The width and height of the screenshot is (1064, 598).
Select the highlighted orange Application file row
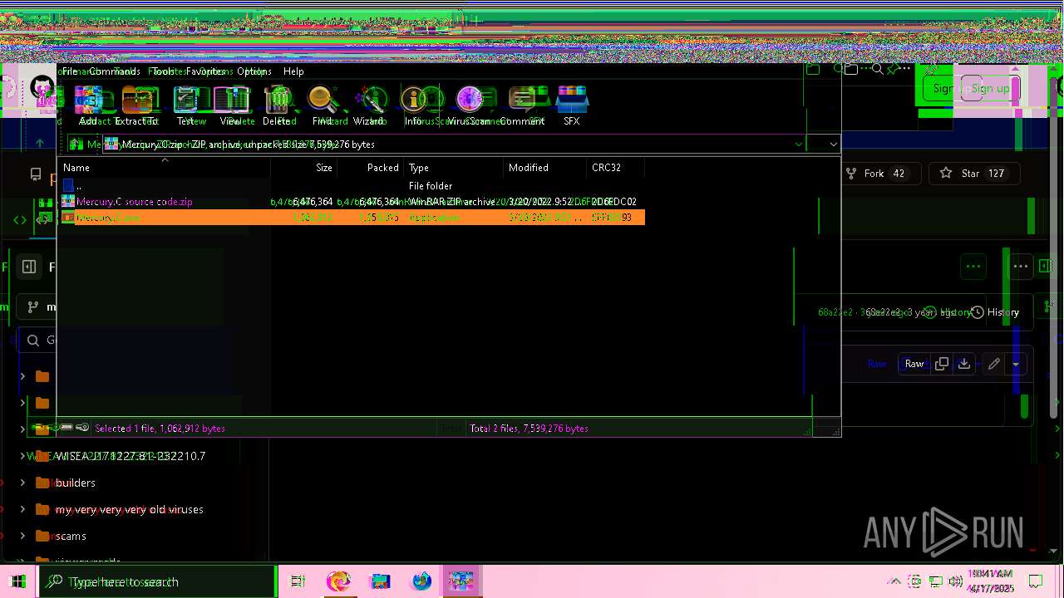click(x=351, y=218)
